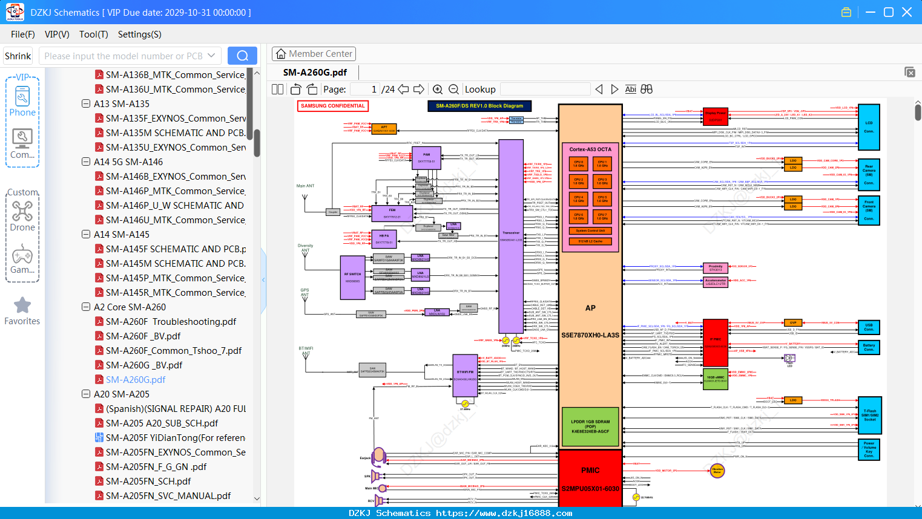
Task: Collapse the A2 Core SM-A260 folder
Action: coord(86,307)
